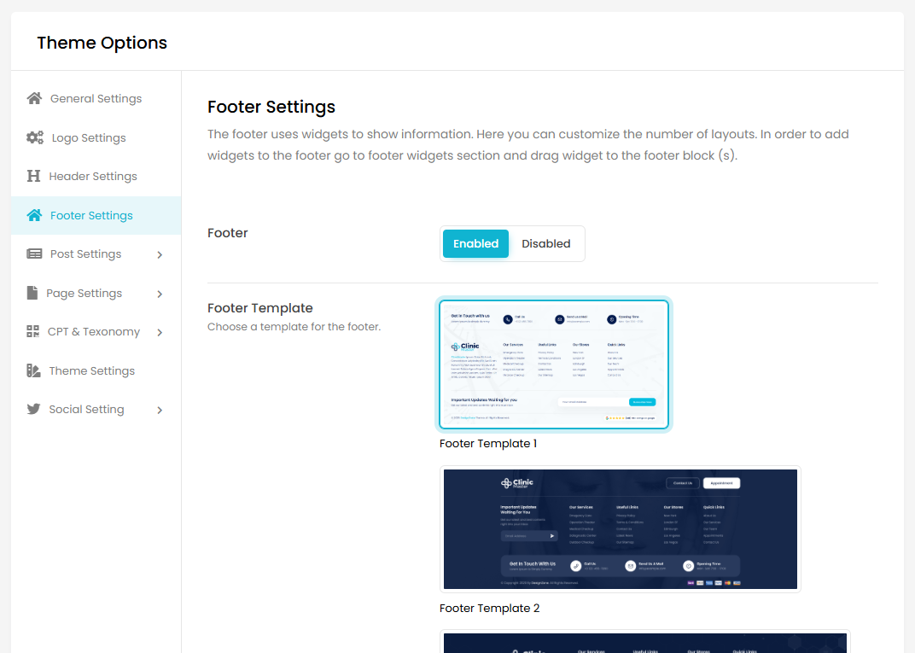
Task: Open the General Settings menu item
Action: click(x=96, y=98)
